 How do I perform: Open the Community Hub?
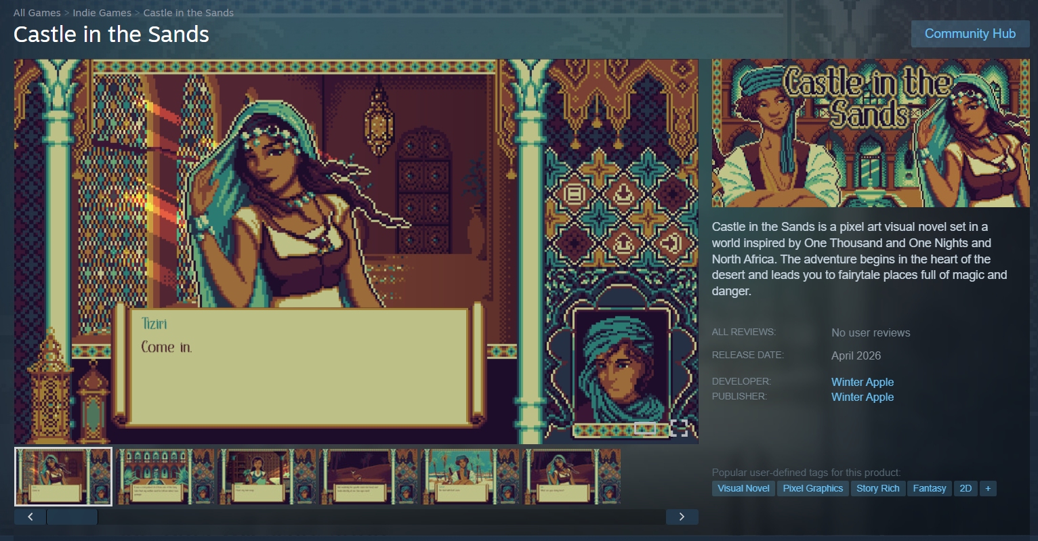[970, 34]
